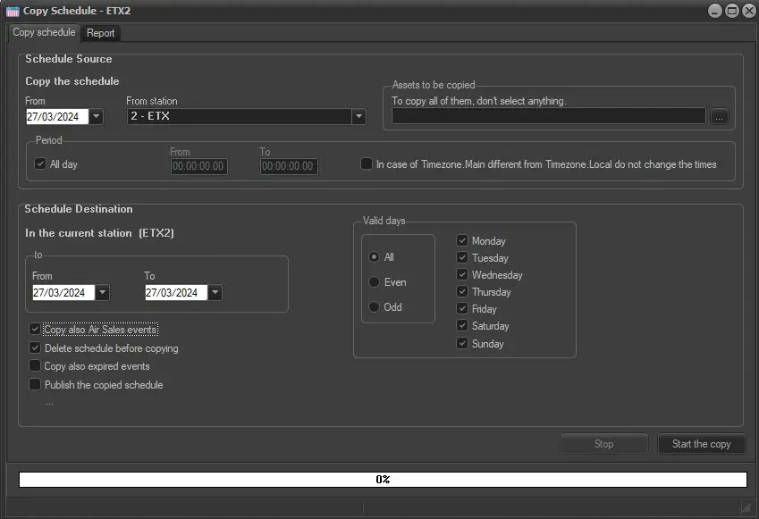759x519 pixels.
Task: Click the Copy Schedule app icon in title bar
Action: pos(13,11)
